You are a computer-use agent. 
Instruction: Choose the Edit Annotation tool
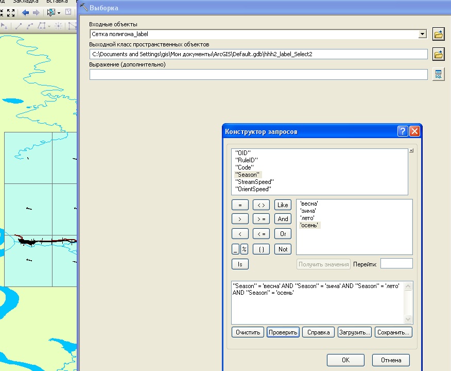4,26
